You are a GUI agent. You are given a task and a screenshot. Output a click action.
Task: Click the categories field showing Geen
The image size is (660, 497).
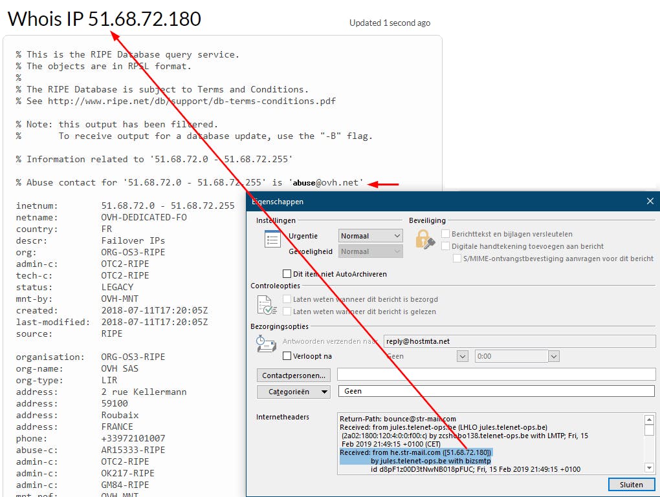pos(496,392)
